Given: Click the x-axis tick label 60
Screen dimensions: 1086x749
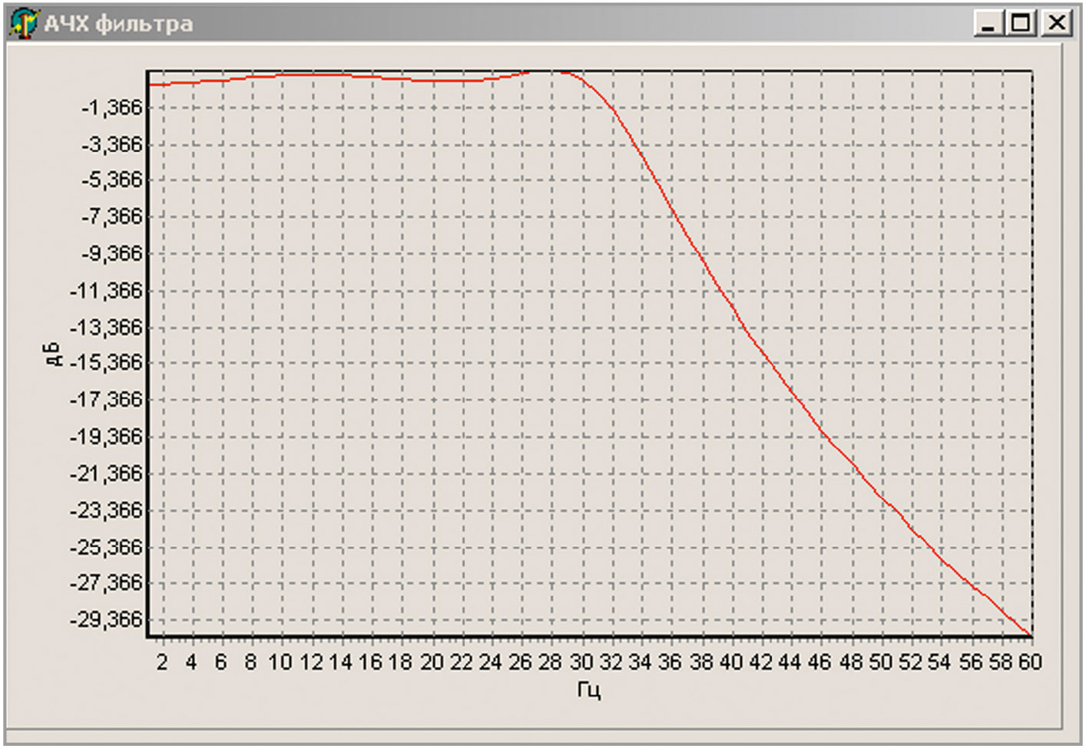Looking at the screenshot, I should pos(1030,662).
